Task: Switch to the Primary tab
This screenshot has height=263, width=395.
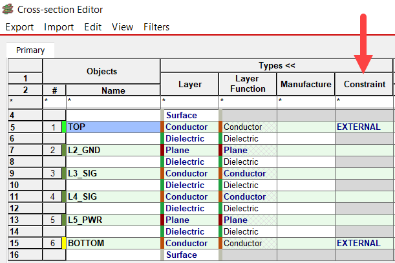Action: point(30,50)
